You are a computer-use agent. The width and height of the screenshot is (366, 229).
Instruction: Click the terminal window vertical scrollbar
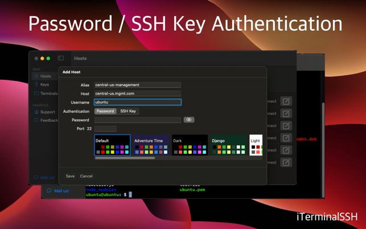[323, 150]
